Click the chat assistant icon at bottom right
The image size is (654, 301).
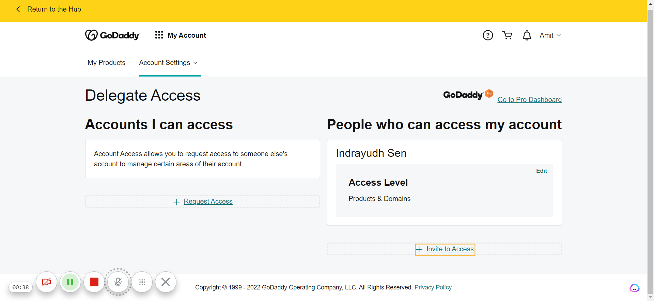[x=634, y=288]
